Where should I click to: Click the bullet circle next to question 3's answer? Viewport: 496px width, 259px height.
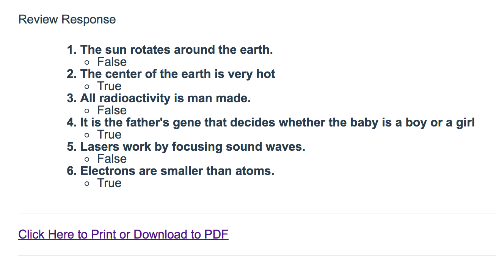[87, 111]
